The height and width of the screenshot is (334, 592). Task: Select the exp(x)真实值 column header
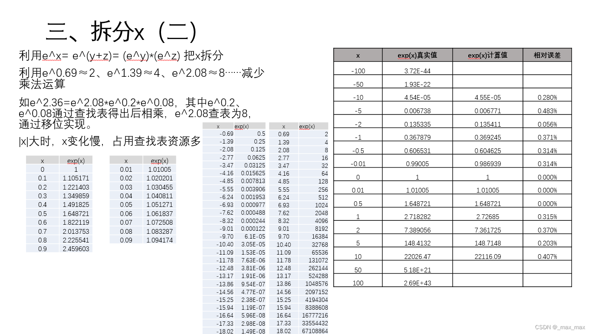click(417, 55)
